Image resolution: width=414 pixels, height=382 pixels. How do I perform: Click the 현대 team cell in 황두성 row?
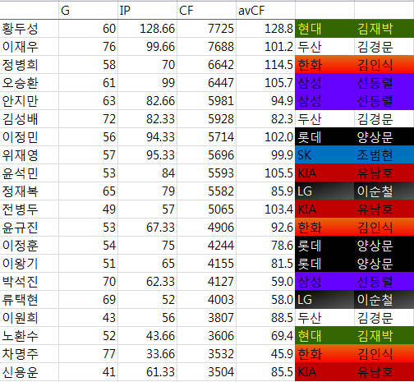[x=324, y=29]
